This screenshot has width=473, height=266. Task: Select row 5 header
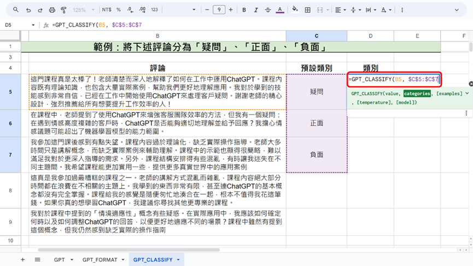click(10, 92)
